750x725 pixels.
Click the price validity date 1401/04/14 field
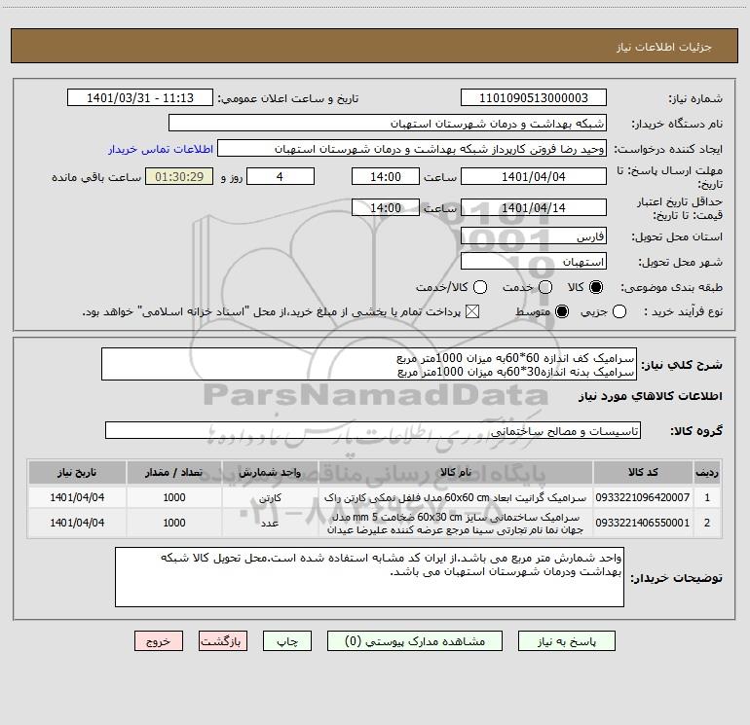[x=534, y=207]
